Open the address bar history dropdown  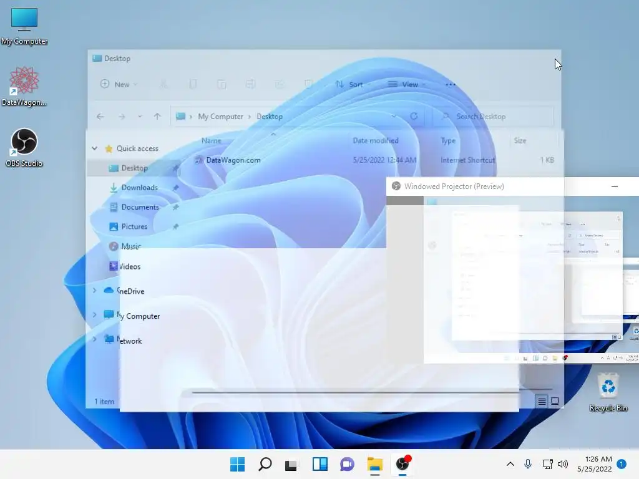(394, 117)
